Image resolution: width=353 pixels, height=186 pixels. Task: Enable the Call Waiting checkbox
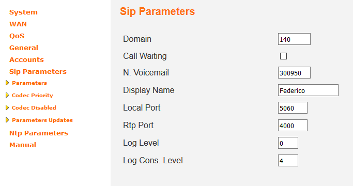coord(283,56)
